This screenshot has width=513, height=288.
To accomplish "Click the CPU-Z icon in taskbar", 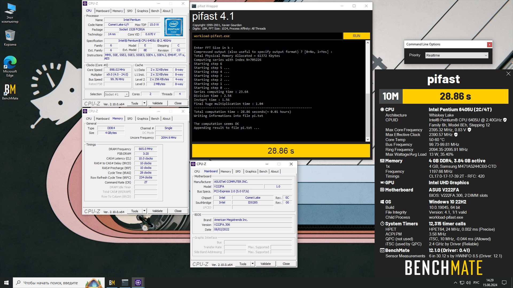I will pos(138,283).
